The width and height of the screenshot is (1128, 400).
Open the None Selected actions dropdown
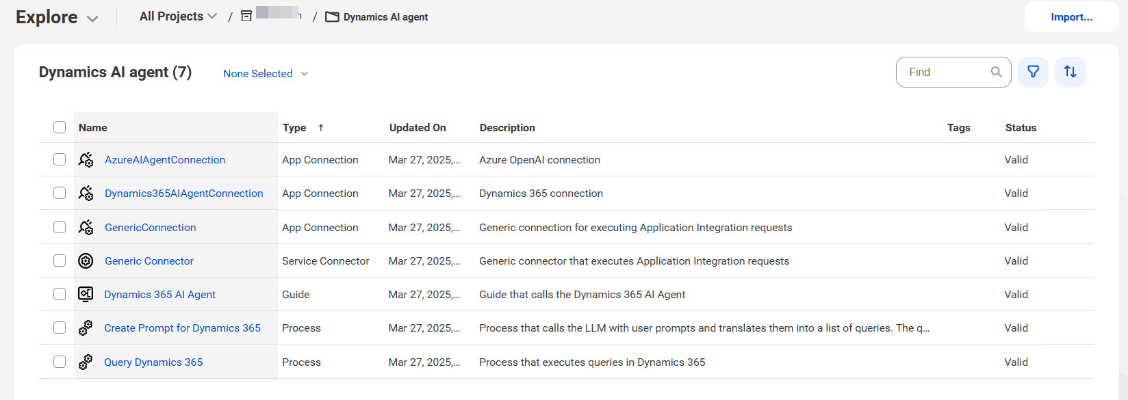click(266, 74)
